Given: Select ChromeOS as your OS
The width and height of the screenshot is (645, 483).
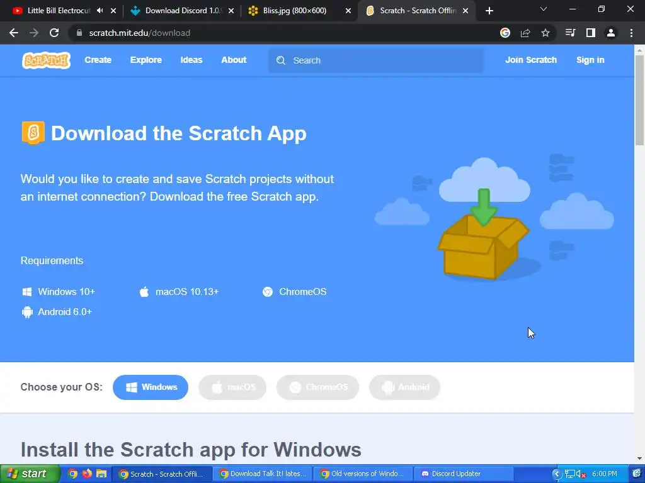Looking at the screenshot, I should (x=318, y=387).
